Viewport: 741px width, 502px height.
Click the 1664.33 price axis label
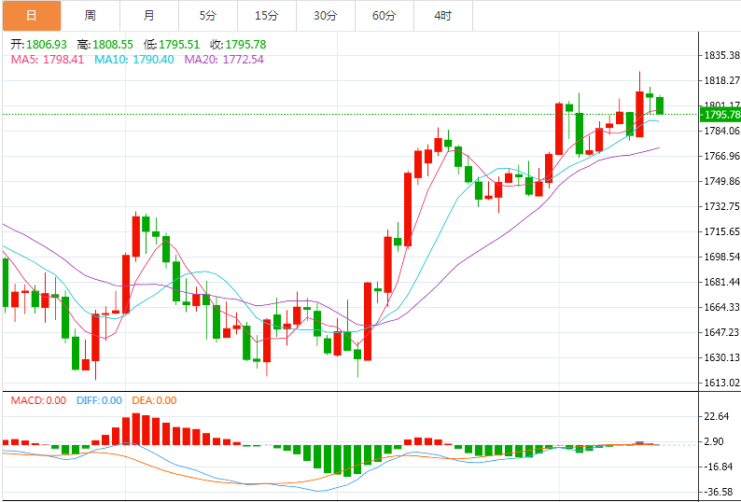coord(722,307)
